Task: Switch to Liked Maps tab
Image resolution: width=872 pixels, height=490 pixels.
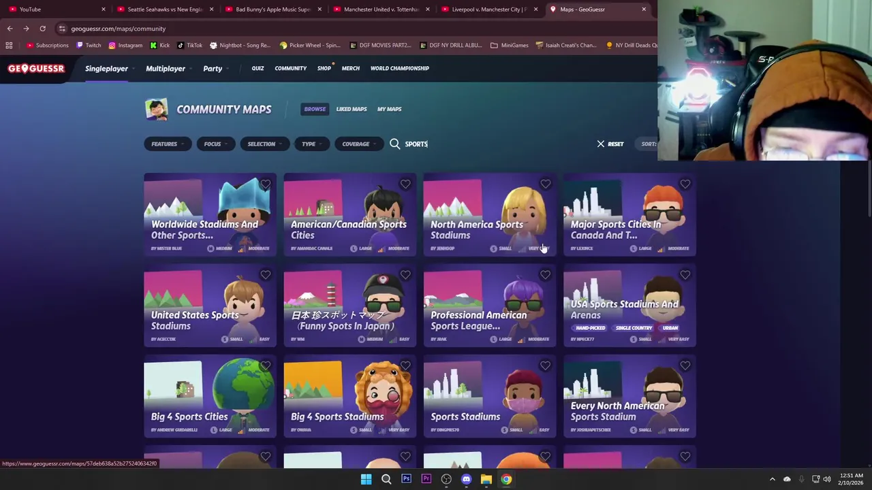Action: pos(352,109)
